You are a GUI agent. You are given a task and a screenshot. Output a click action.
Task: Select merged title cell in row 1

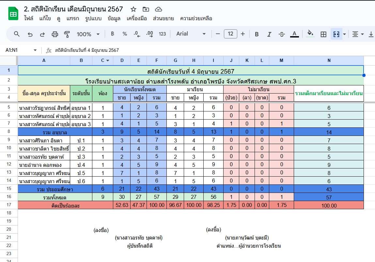tap(191, 70)
